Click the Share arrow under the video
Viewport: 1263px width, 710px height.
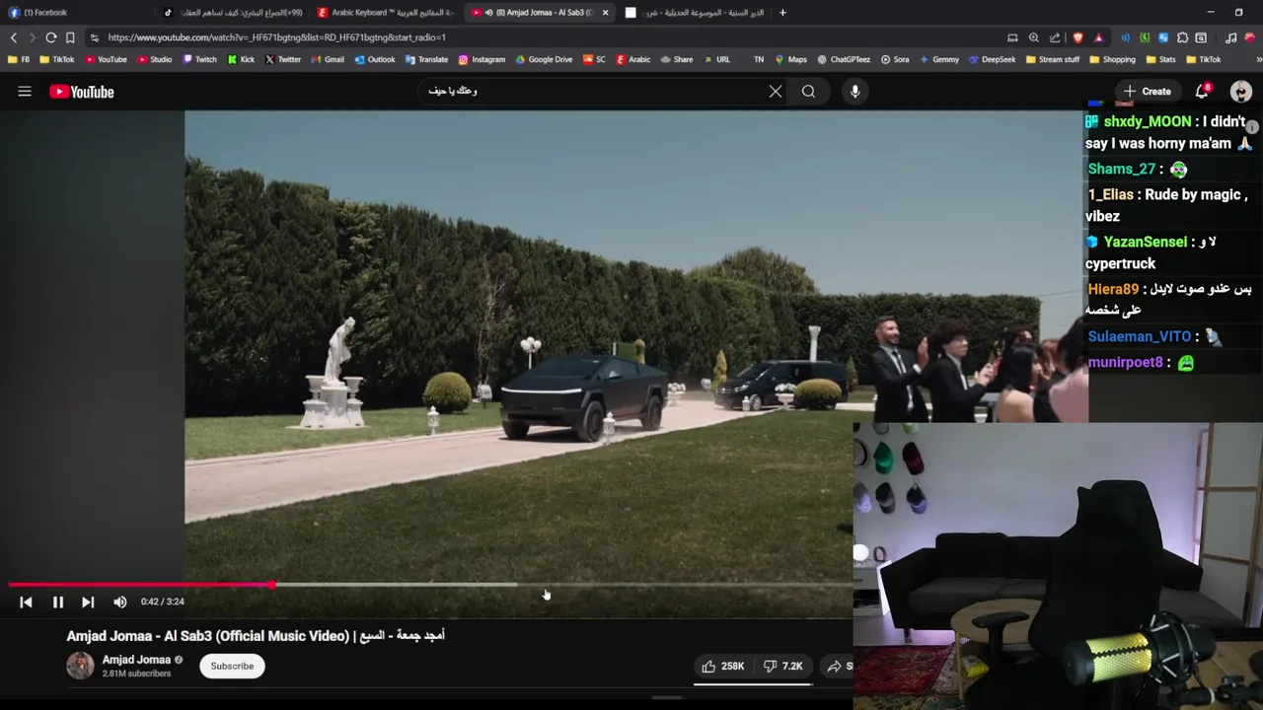pyautogui.click(x=837, y=667)
